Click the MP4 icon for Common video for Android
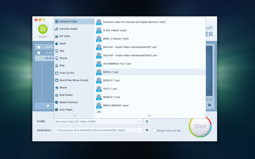The height and width of the screenshot is (159, 255). coord(99,22)
